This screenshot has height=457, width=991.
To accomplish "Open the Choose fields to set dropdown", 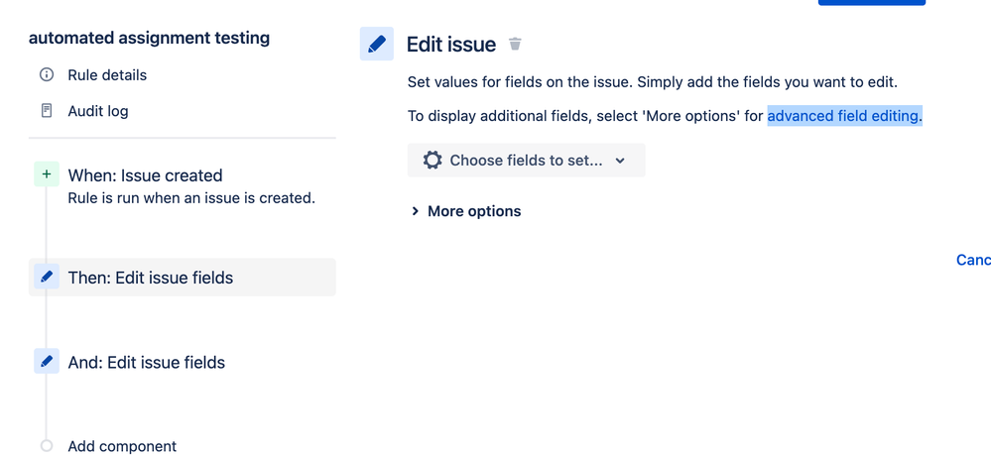I will [x=526, y=160].
